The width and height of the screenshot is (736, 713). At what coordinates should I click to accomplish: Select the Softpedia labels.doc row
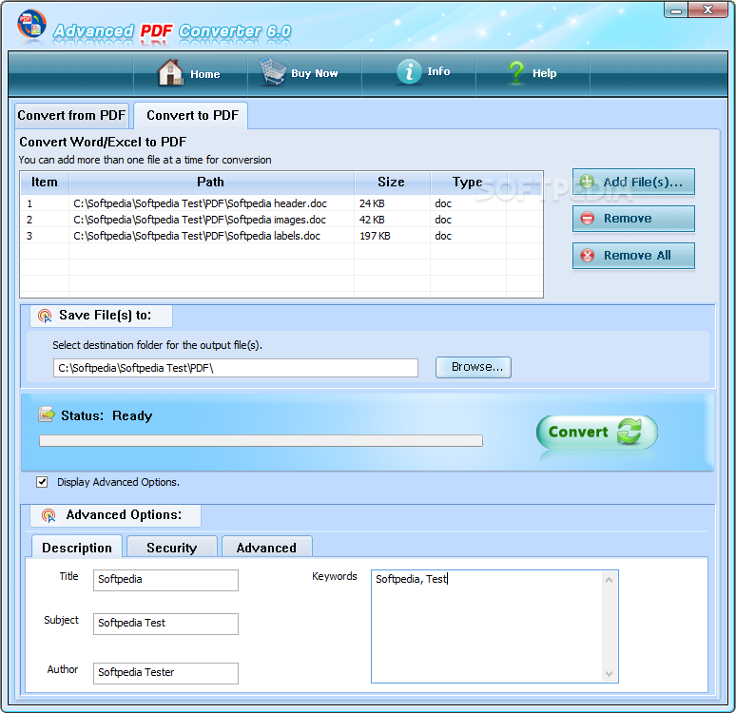(x=281, y=236)
